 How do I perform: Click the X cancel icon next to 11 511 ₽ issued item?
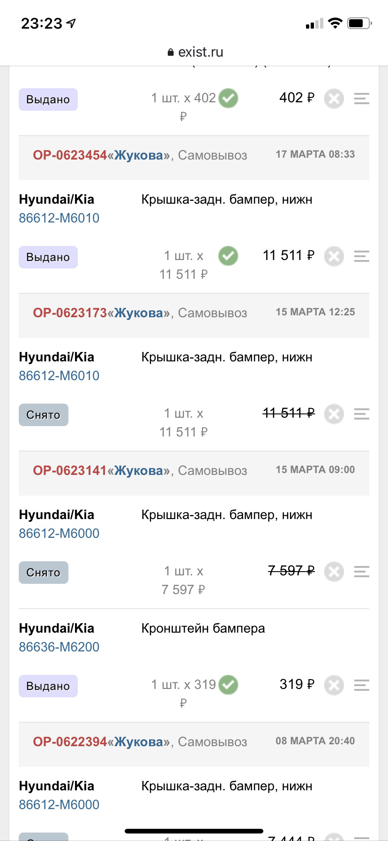point(334,256)
